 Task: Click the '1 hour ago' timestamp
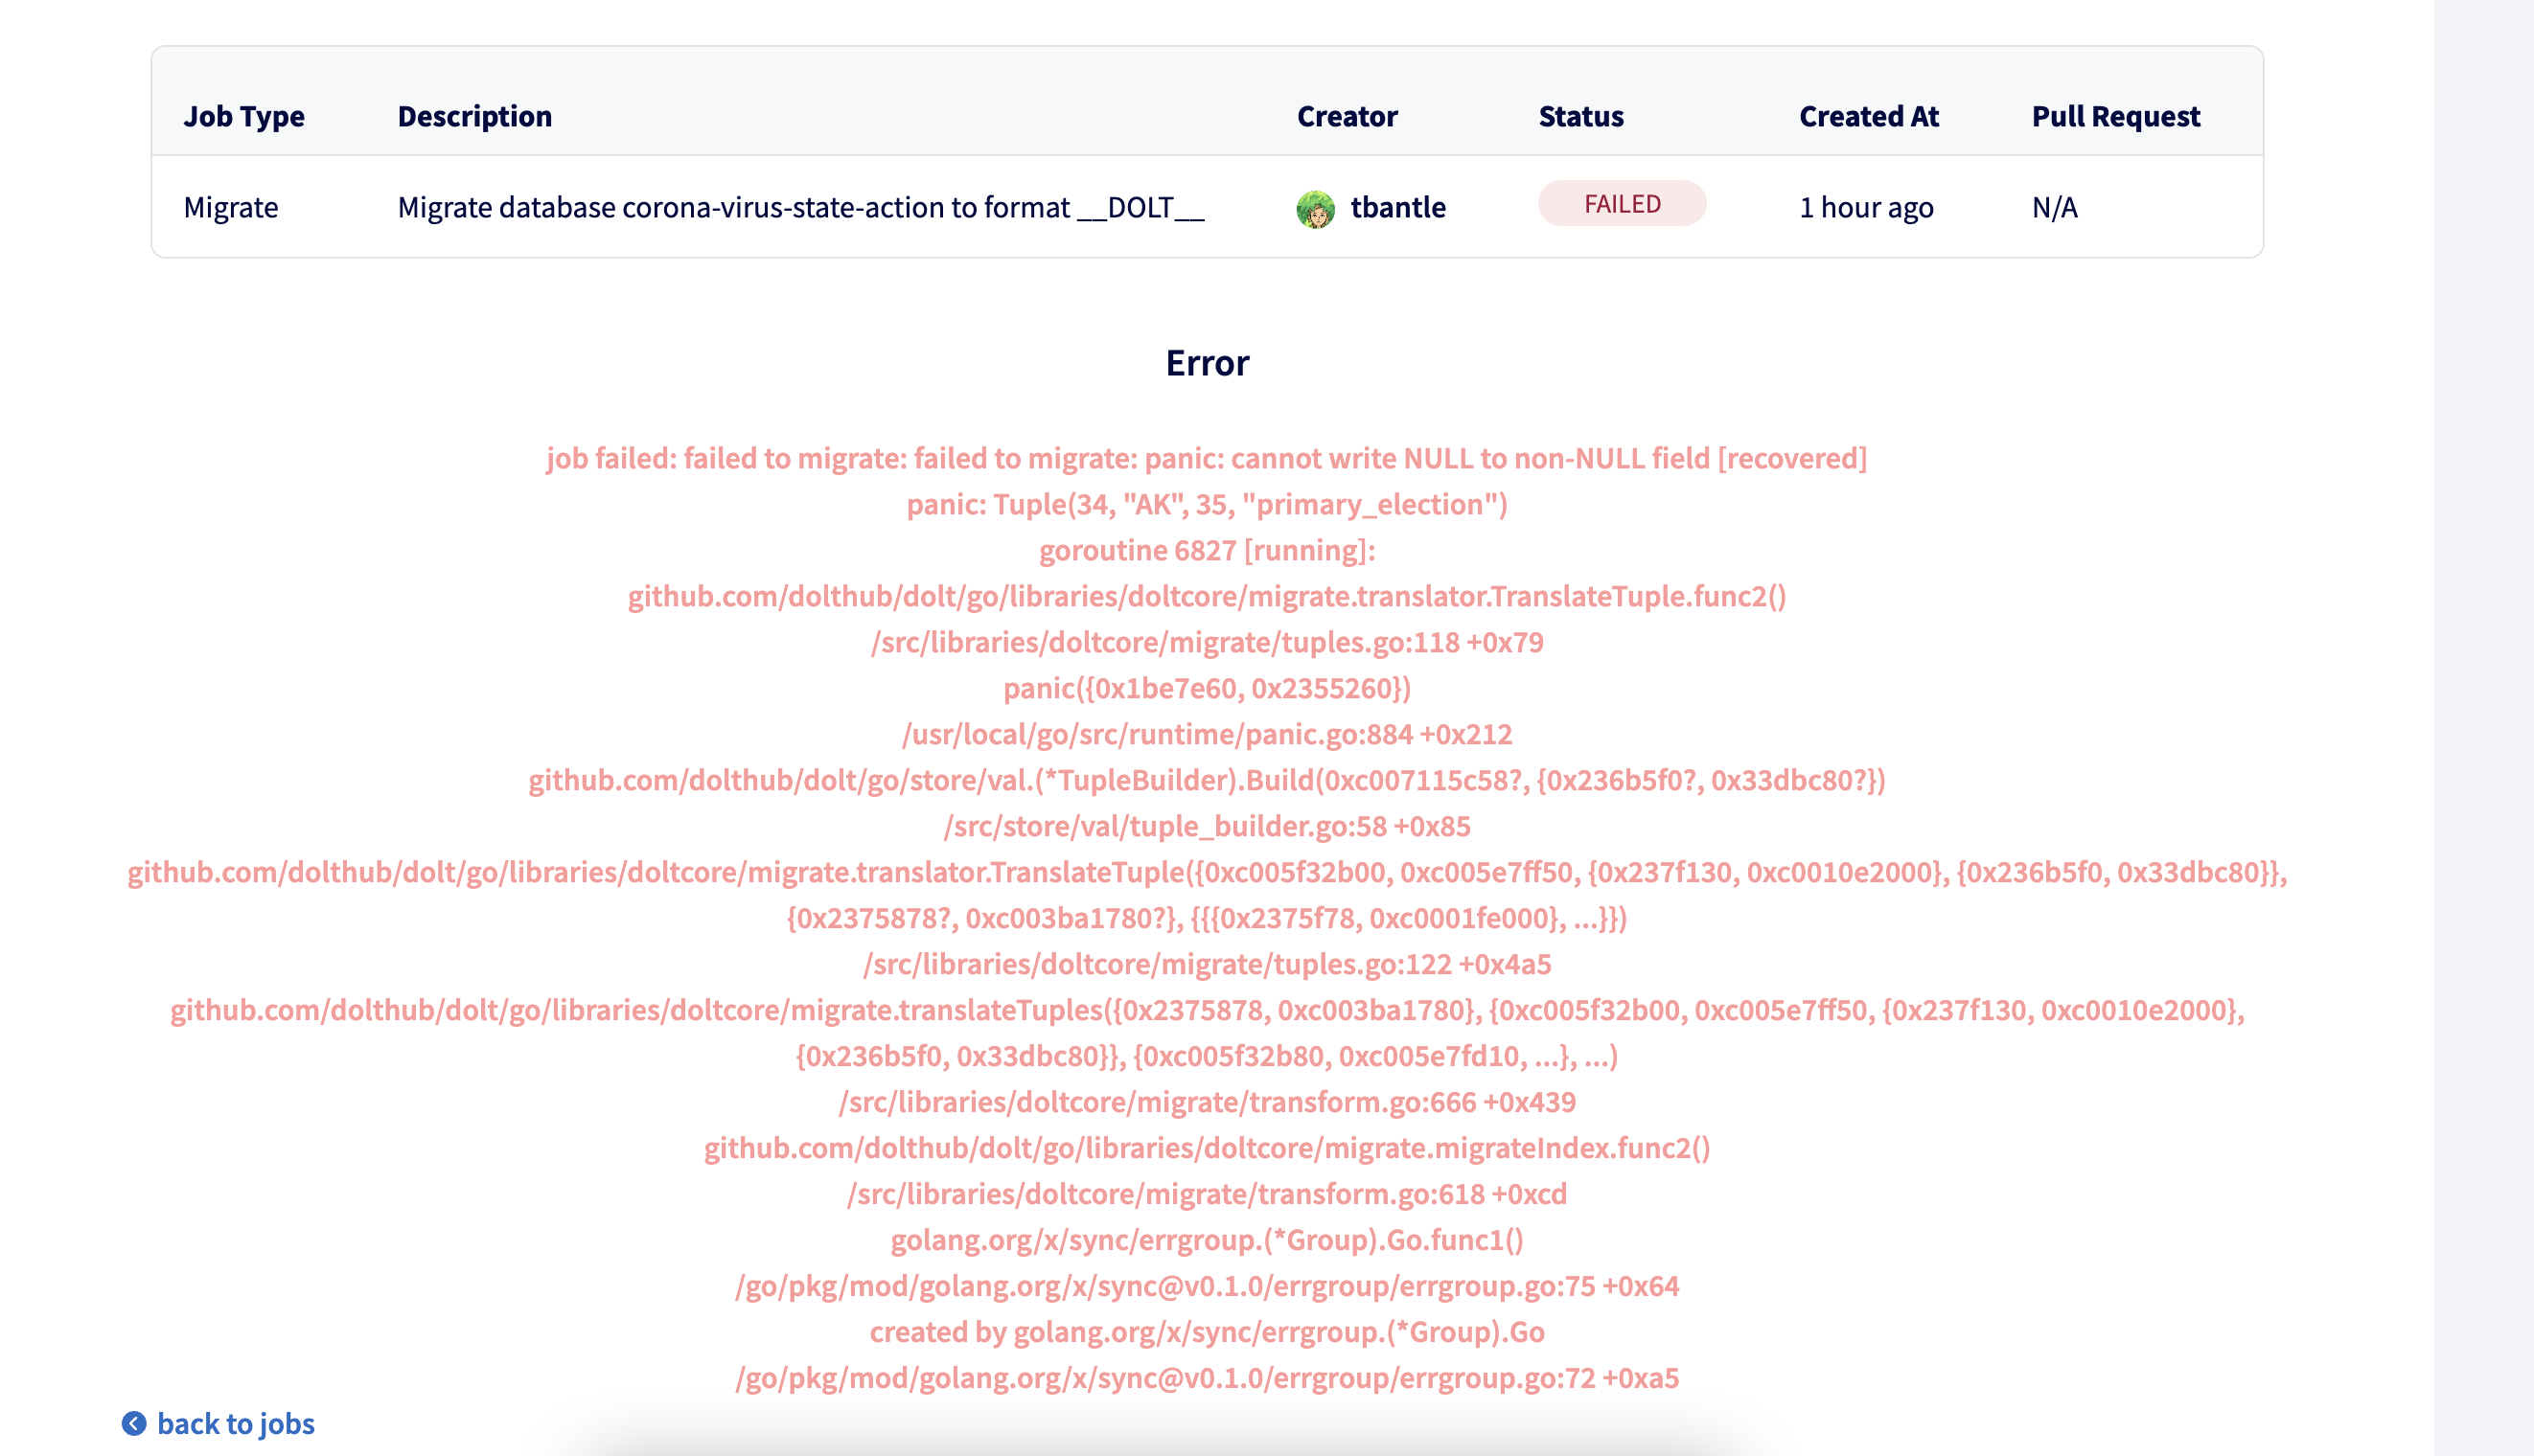(x=1867, y=207)
